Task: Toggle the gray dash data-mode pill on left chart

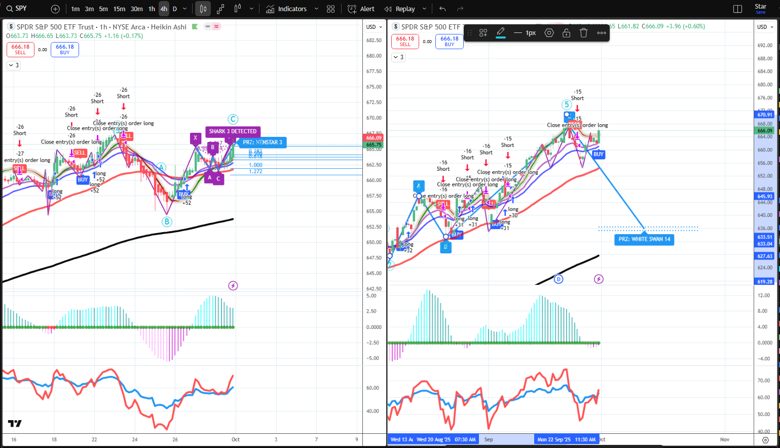Action: (x=208, y=26)
